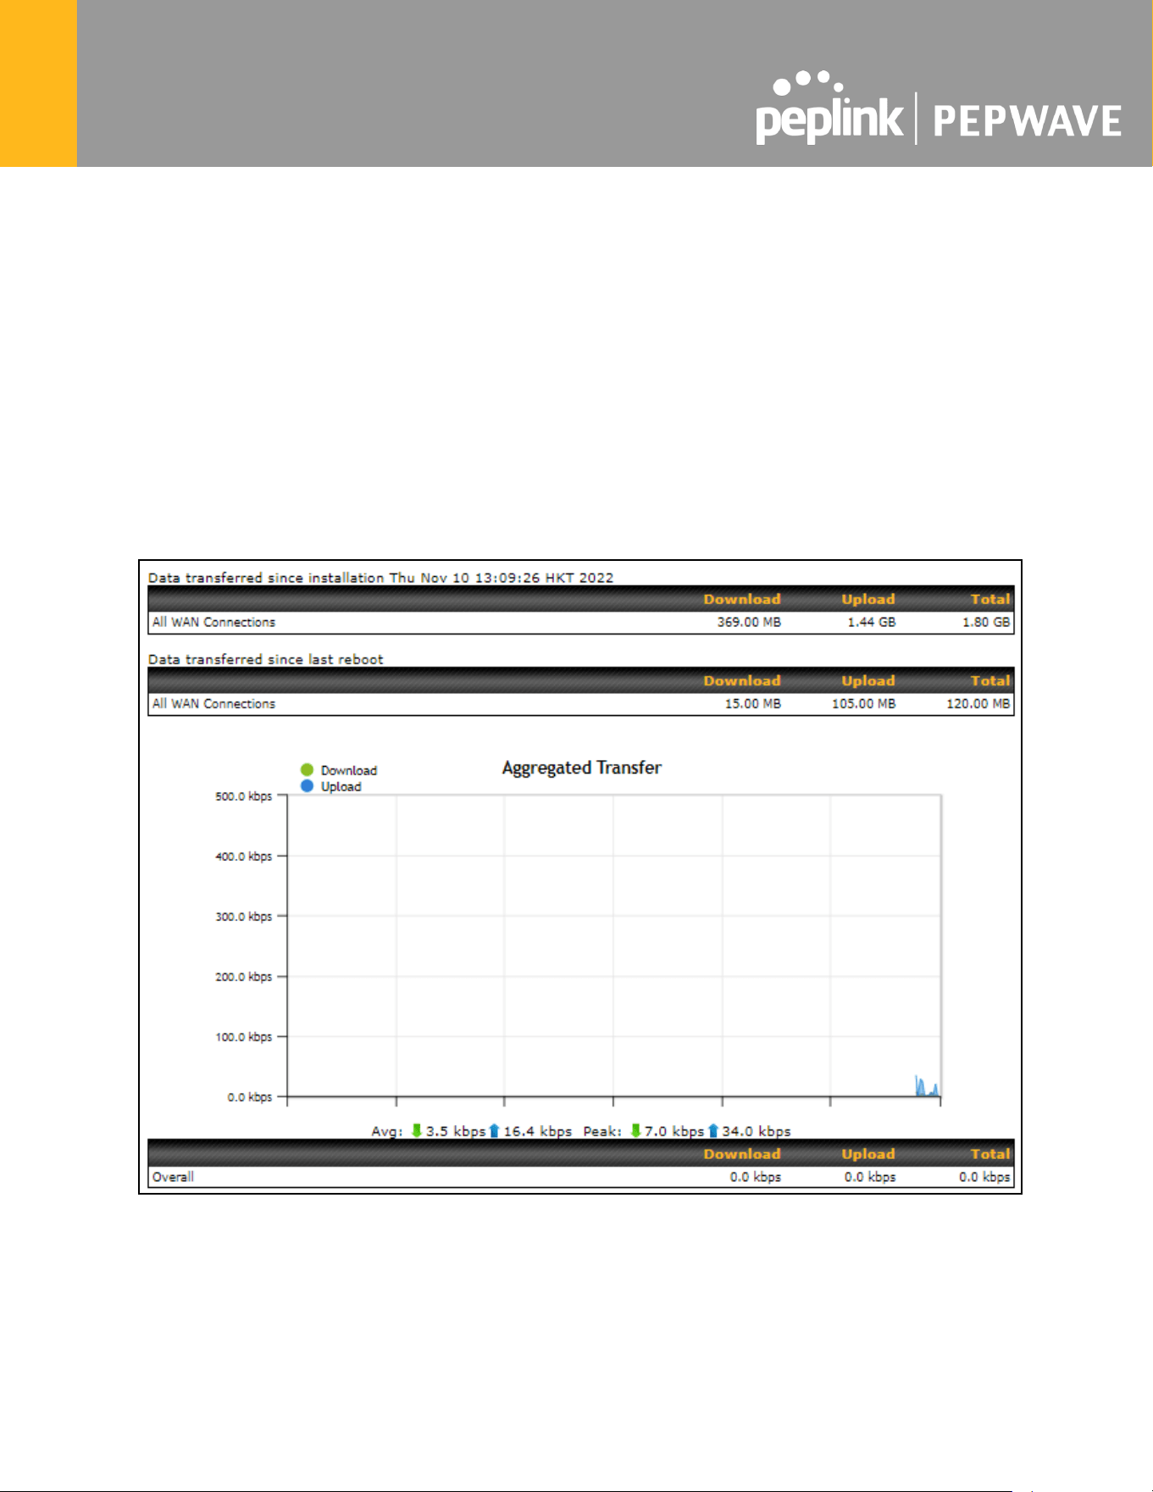Click the 1.80 GB total value
The width and height of the screenshot is (1153, 1492).
pyautogui.click(x=985, y=622)
